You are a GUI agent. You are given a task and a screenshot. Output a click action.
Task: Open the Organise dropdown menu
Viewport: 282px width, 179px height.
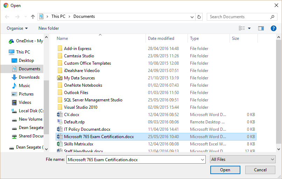pyautogui.click(x=17, y=28)
